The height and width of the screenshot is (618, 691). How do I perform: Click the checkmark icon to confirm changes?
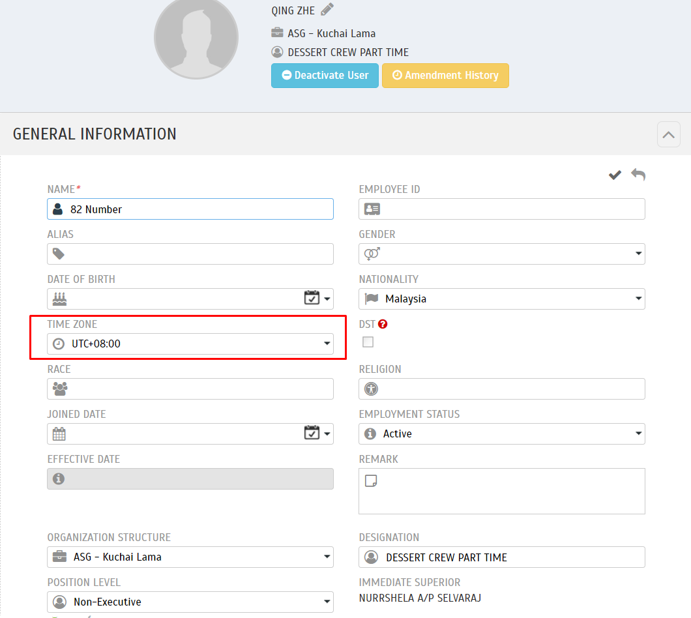(x=614, y=175)
